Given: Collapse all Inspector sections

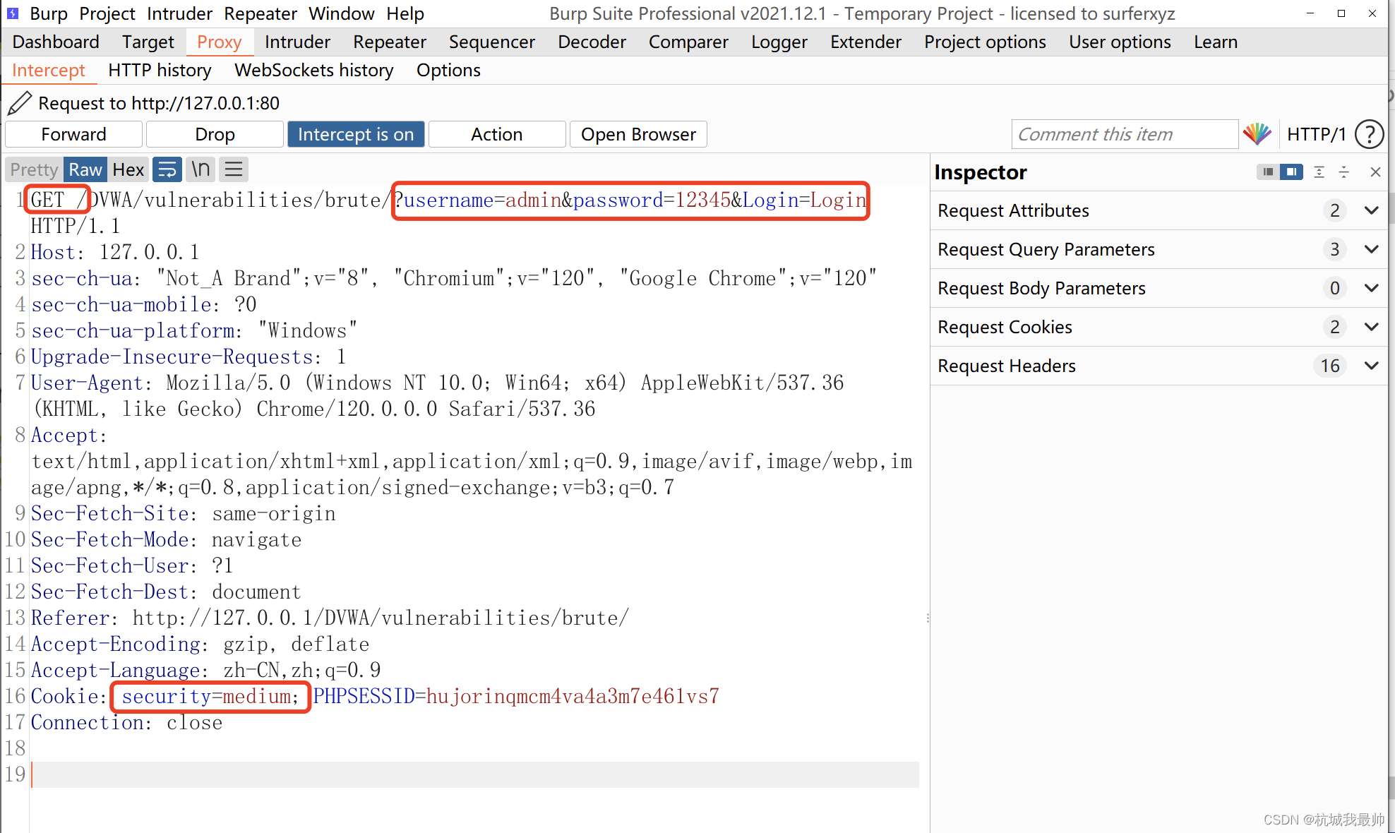Looking at the screenshot, I should tap(1344, 172).
